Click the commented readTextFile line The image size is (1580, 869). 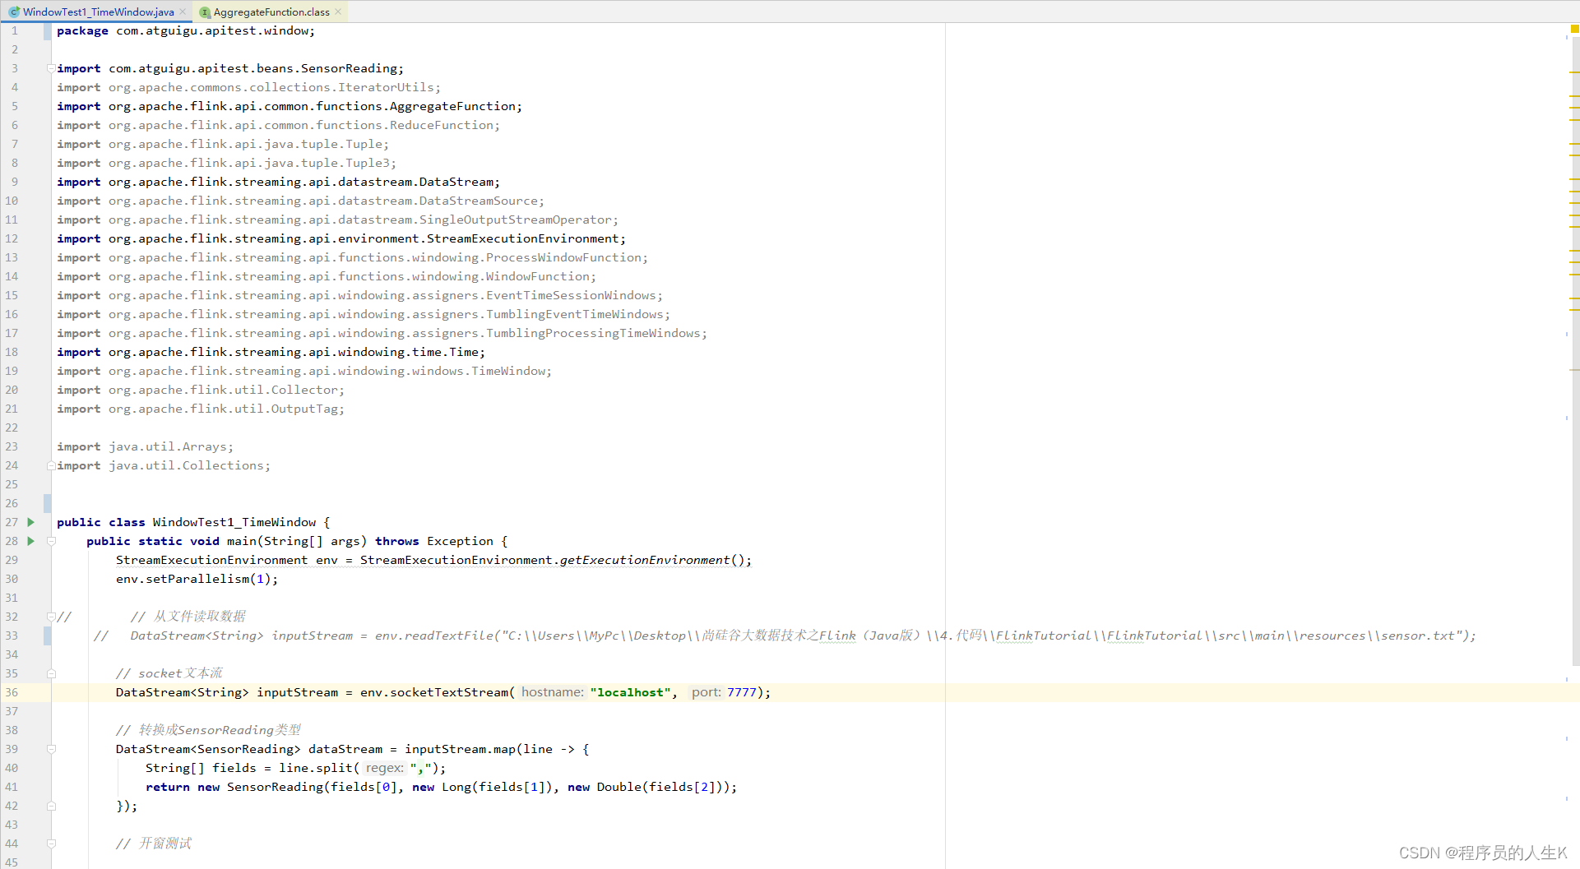point(785,636)
